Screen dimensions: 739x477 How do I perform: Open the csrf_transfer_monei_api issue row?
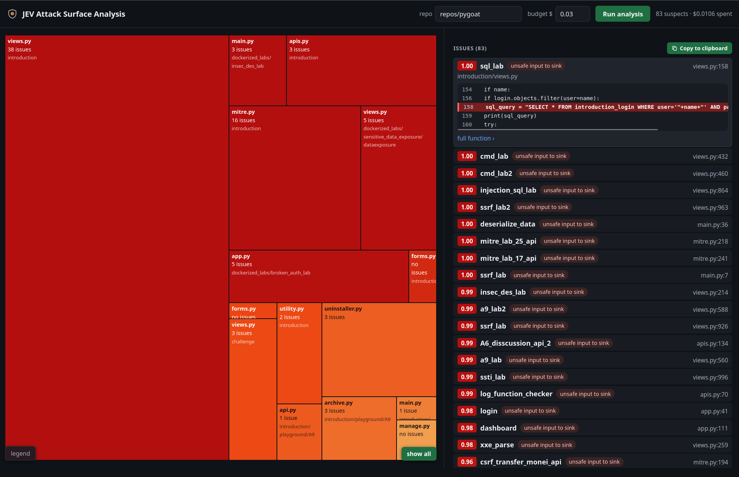pyautogui.click(x=592, y=461)
